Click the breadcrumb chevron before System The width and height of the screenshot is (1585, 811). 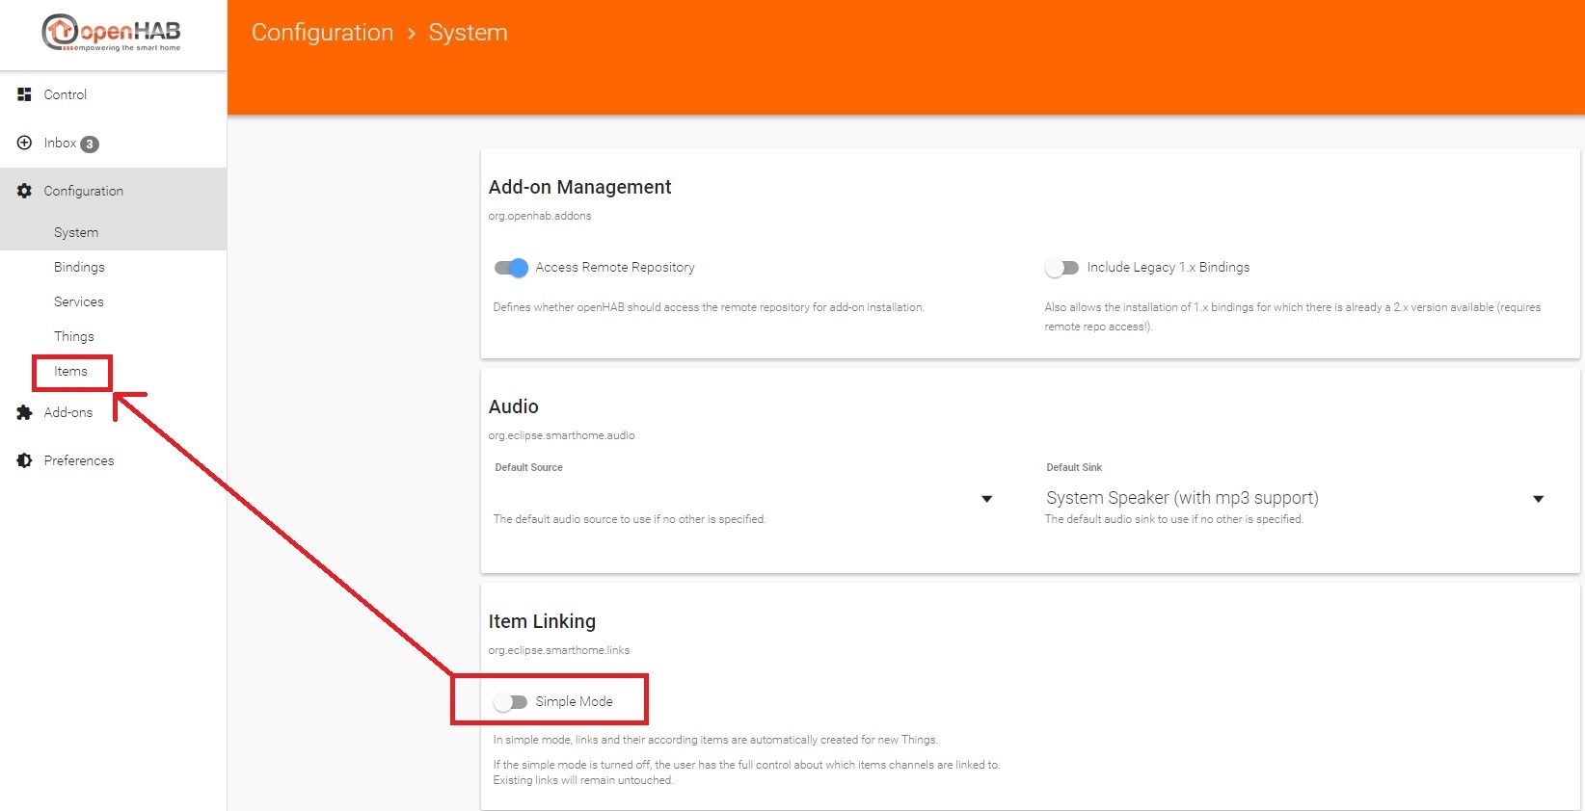411,34
